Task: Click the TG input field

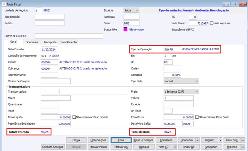Action: [x=193, y=17]
